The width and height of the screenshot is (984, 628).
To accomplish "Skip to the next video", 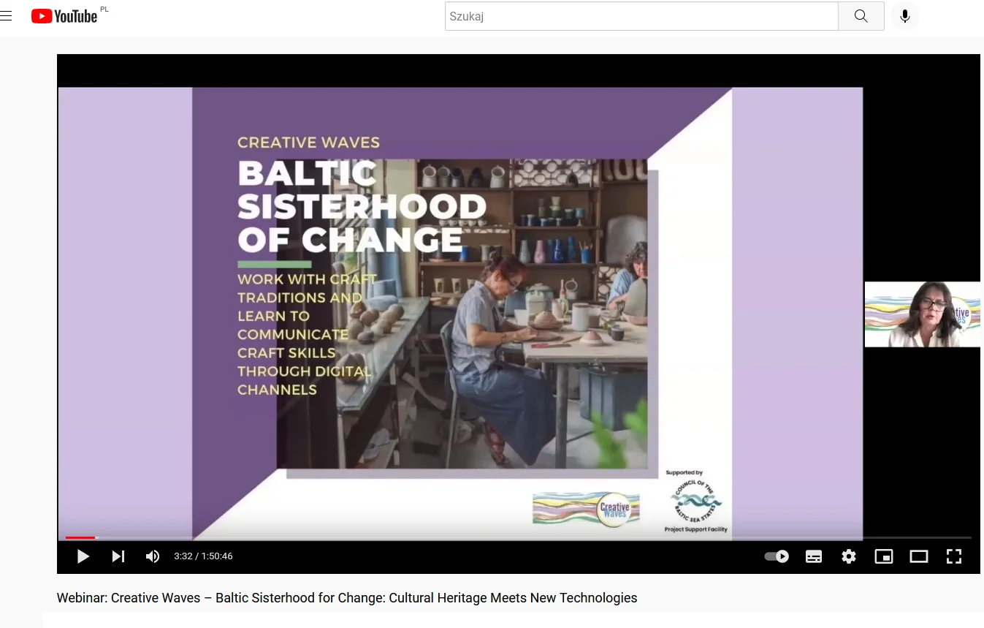I will coord(118,556).
